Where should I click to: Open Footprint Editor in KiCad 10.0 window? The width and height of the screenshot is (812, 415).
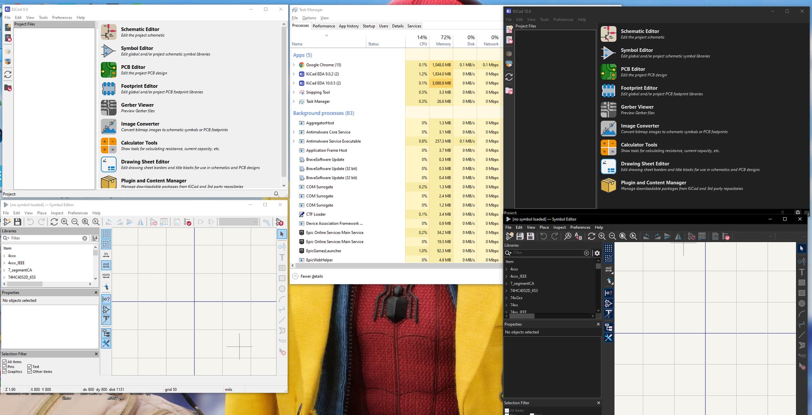[609, 91]
